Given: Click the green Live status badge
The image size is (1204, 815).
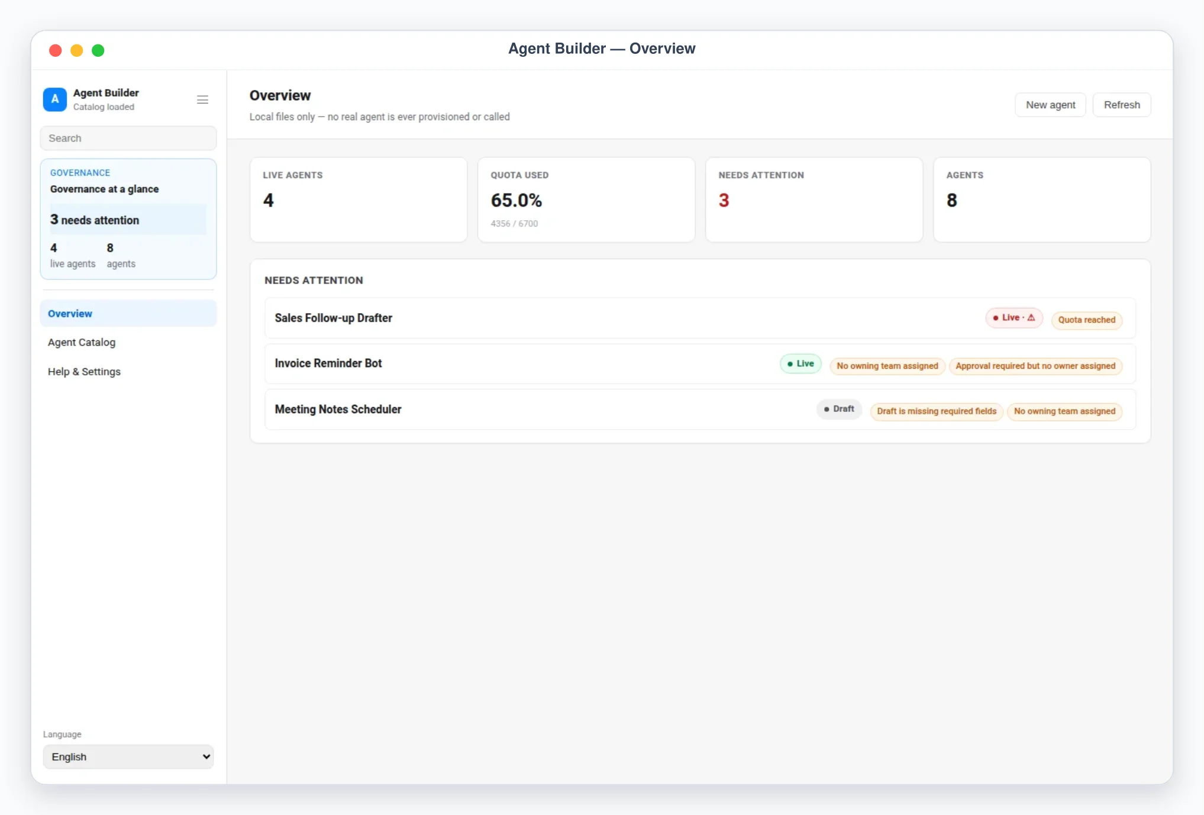Looking at the screenshot, I should (800, 363).
